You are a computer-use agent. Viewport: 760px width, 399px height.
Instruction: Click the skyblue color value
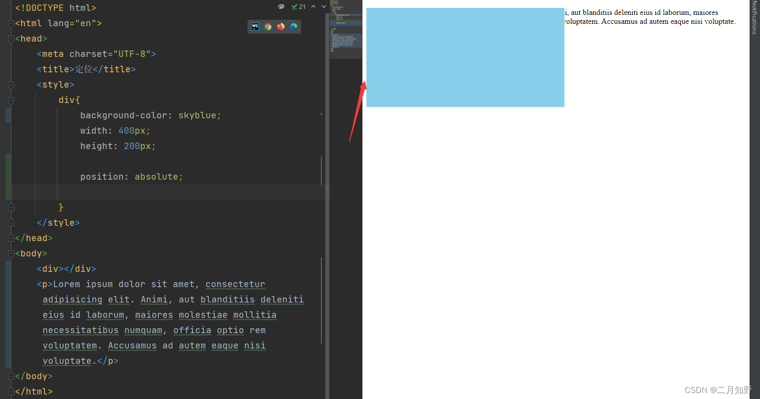(x=197, y=115)
